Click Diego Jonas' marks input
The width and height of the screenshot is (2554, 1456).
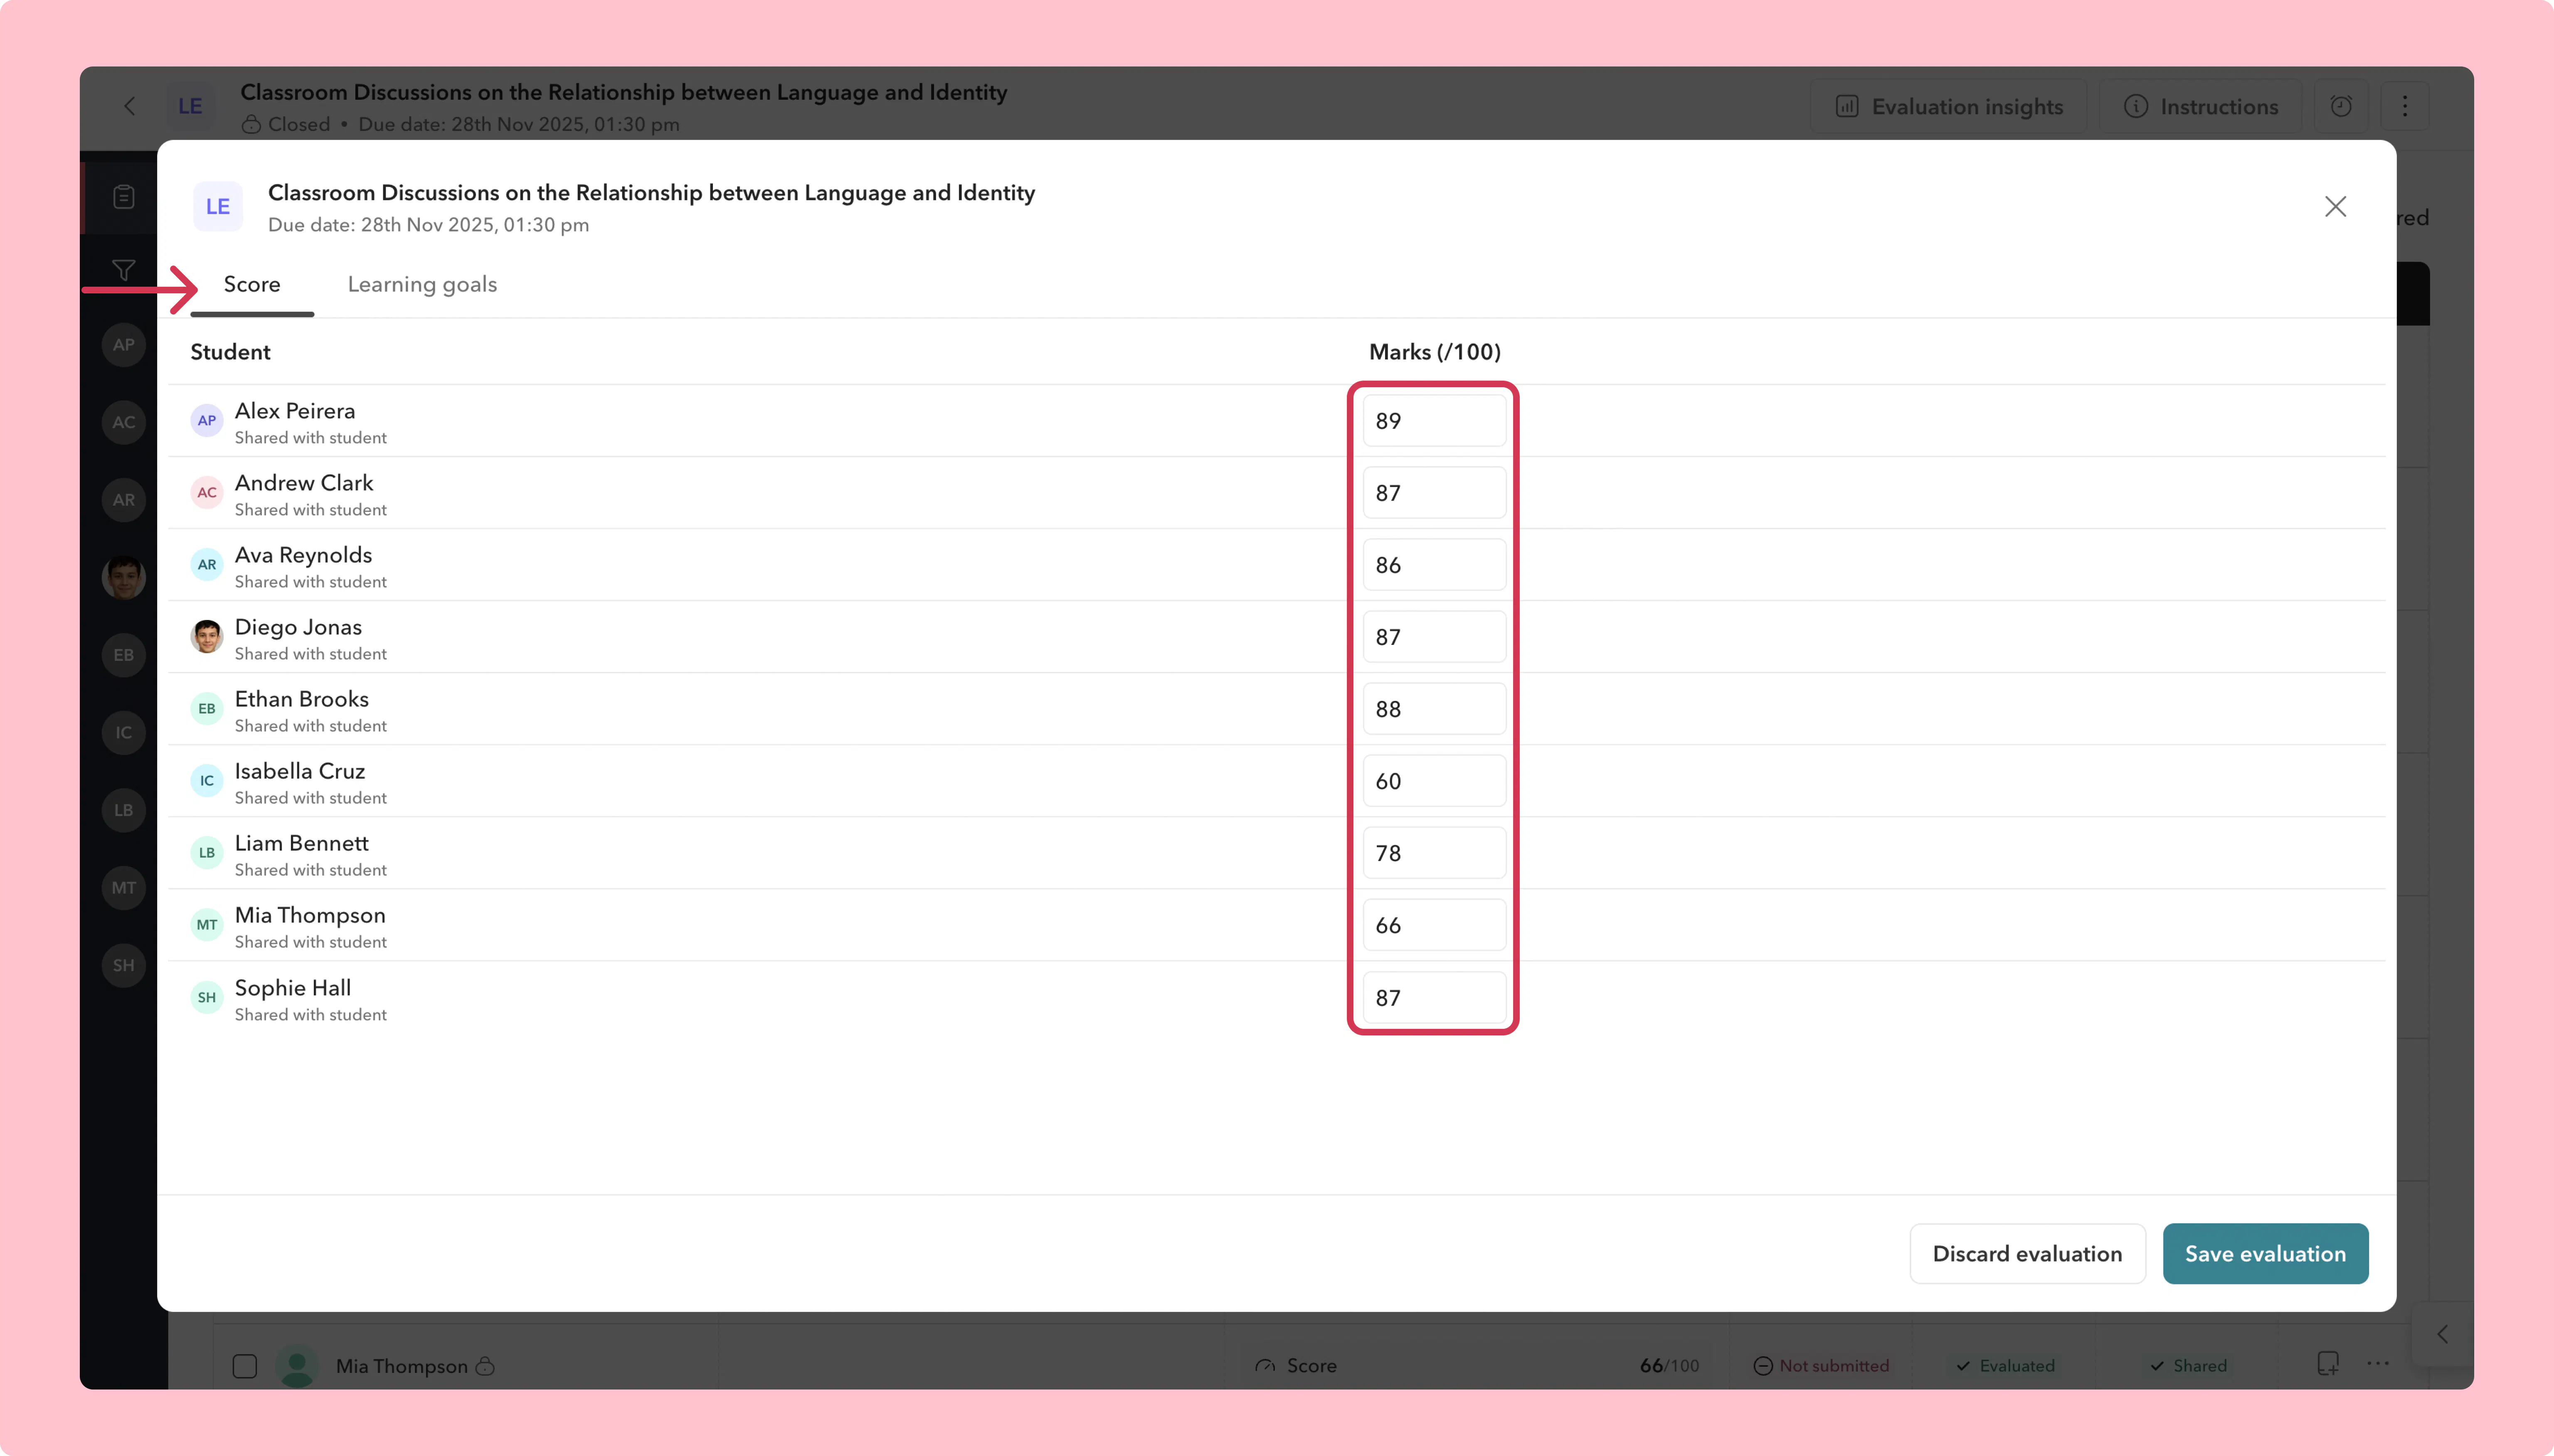[x=1434, y=637]
